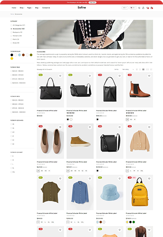The height and width of the screenshot is (237, 163).
Task: Select the Backpacks category radio option
Action: [x=11, y=32]
